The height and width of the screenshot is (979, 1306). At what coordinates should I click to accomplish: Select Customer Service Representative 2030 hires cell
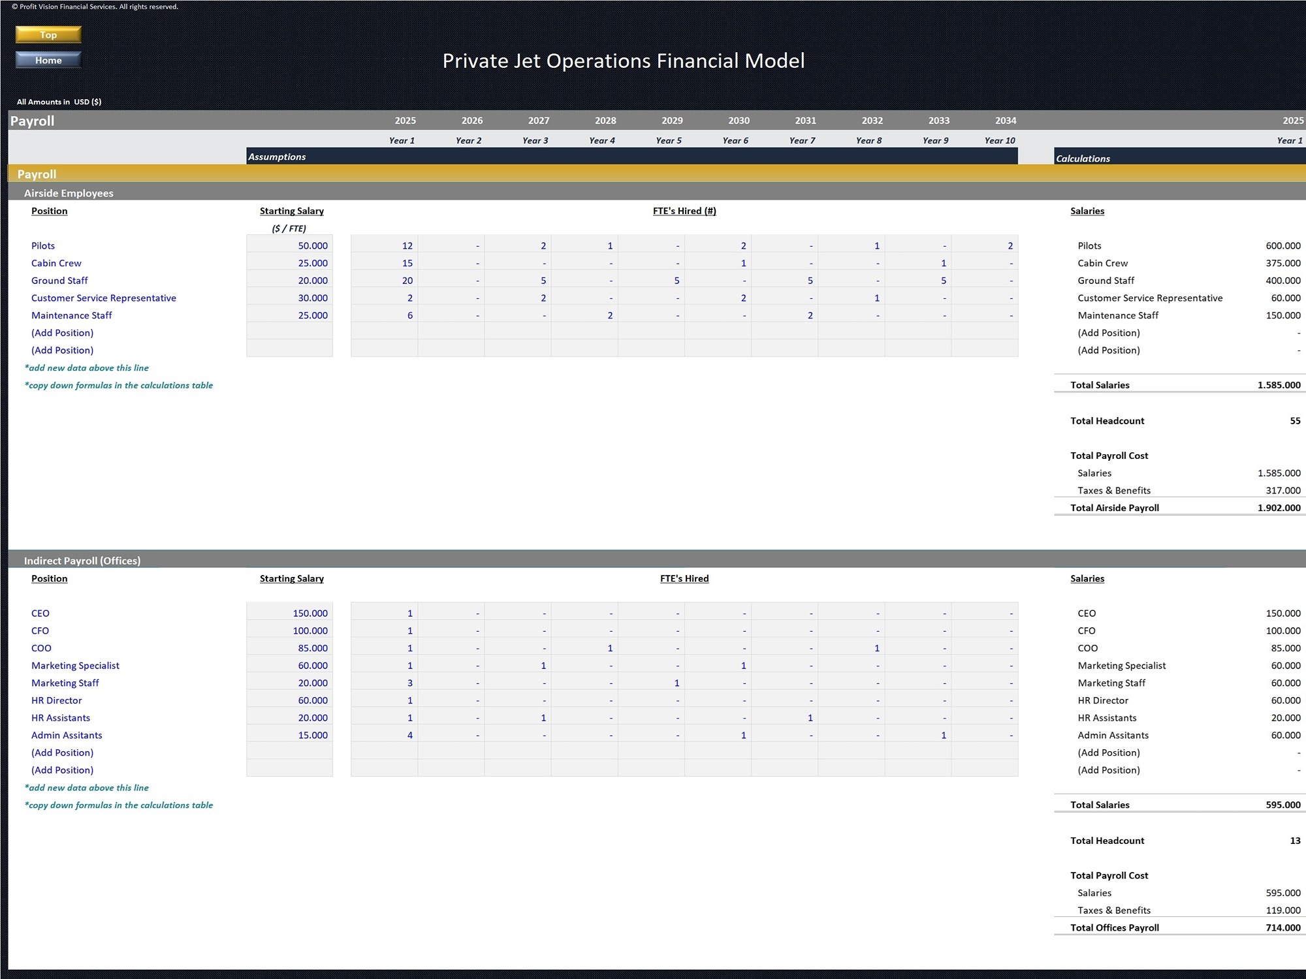[718, 298]
